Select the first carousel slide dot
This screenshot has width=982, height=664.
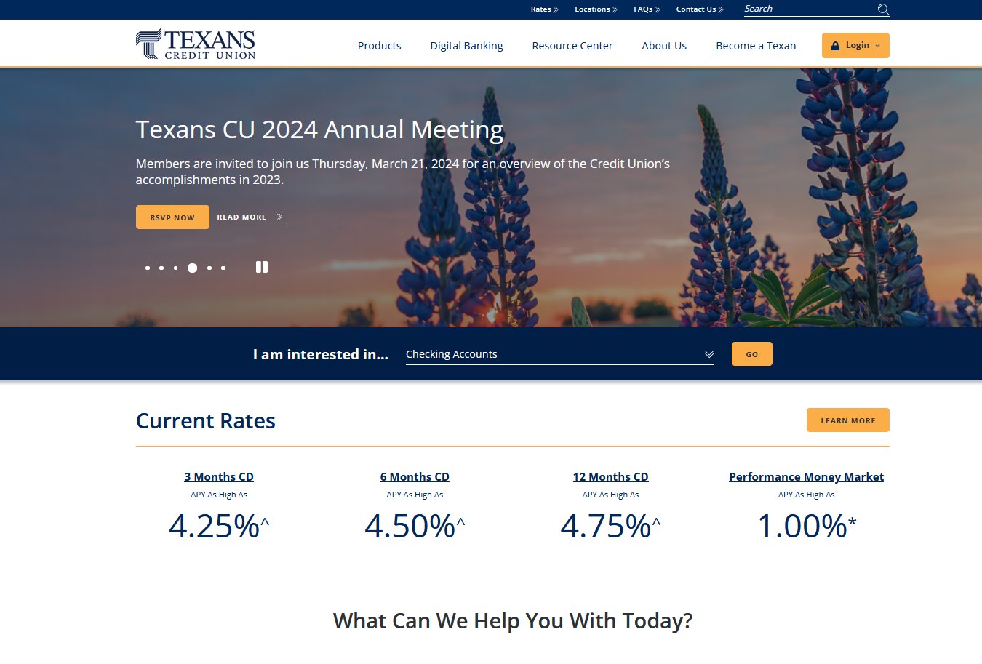tap(148, 268)
